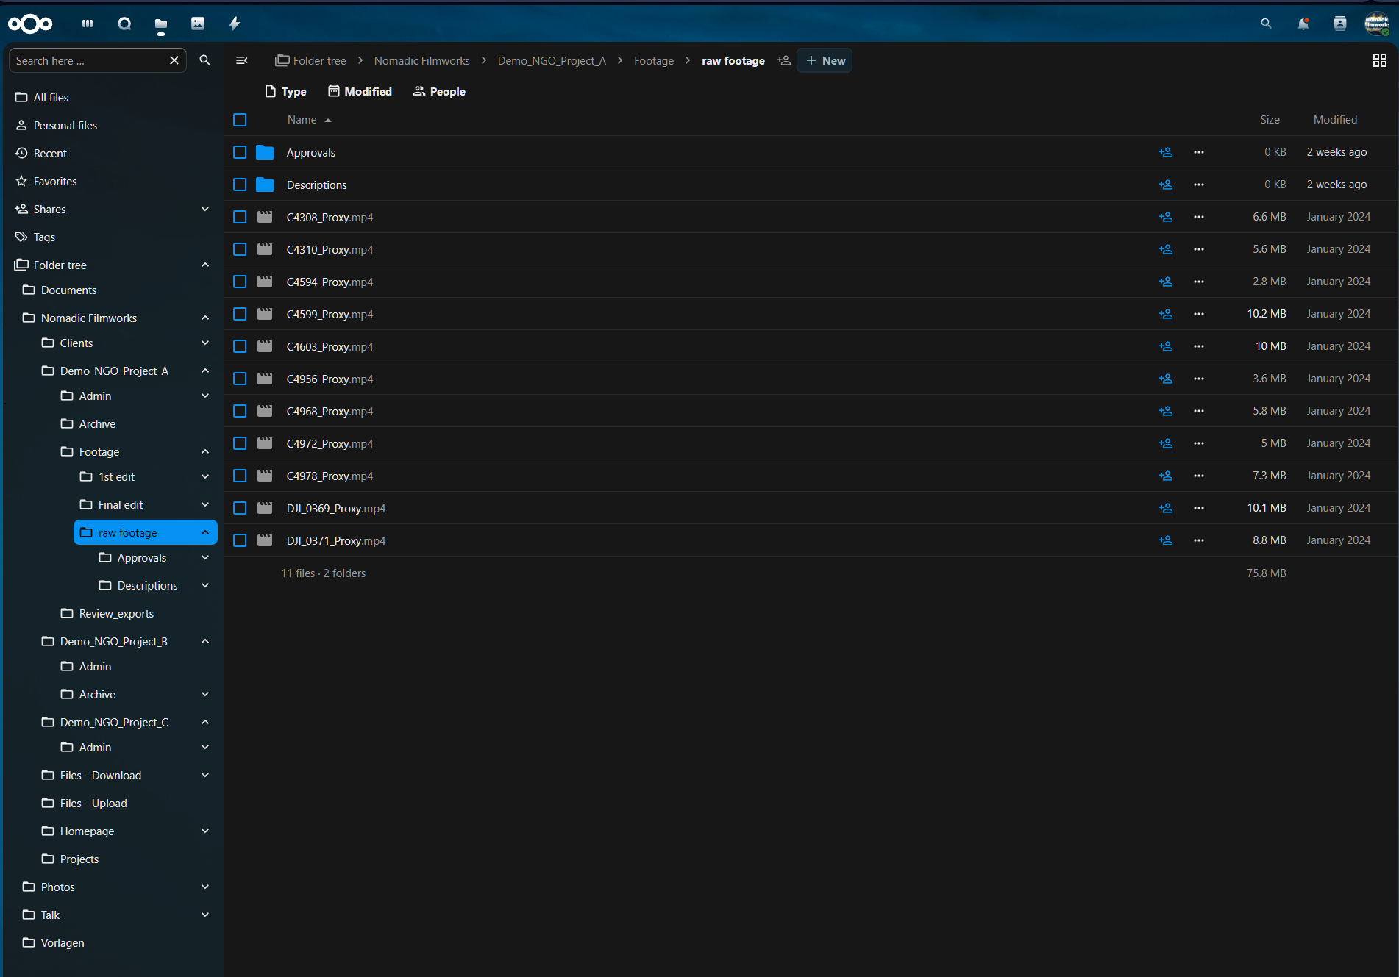Toggle the navigation collapse icon
This screenshot has height=977, width=1399.
[x=241, y=60]
